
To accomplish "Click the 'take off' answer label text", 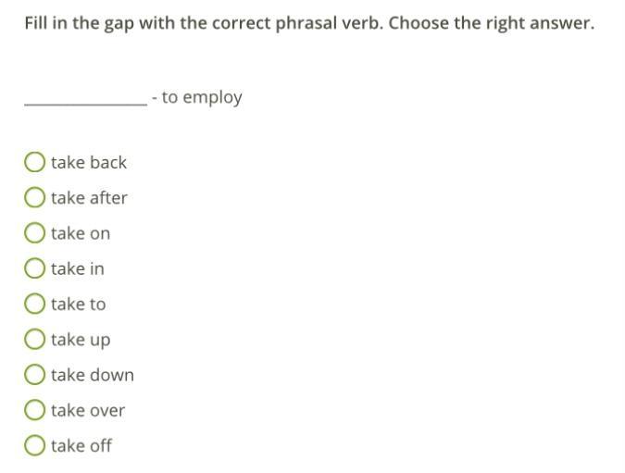I will (81, 445).
